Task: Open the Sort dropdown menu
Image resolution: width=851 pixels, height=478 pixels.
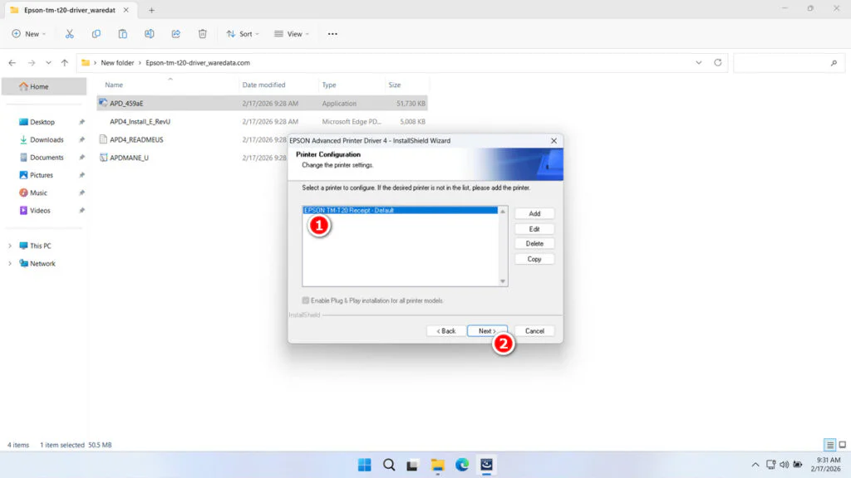Action: [242, 33]
